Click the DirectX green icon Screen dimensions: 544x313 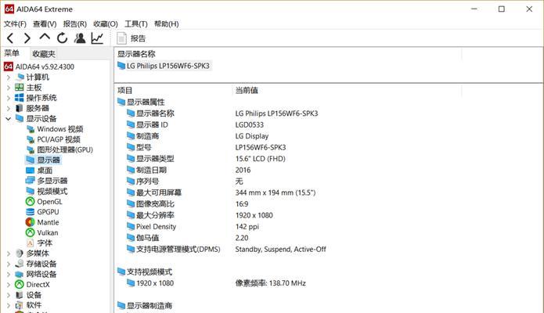20,285
